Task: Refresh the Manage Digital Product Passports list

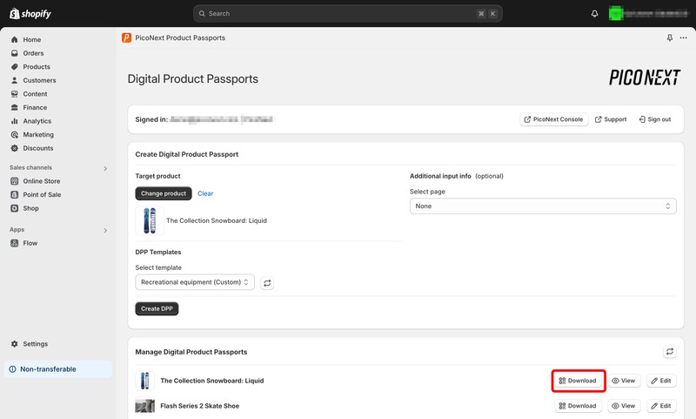Action: pos(669,352)
